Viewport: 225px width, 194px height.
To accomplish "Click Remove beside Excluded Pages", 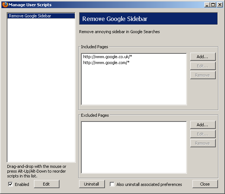I will pos(202,144).
